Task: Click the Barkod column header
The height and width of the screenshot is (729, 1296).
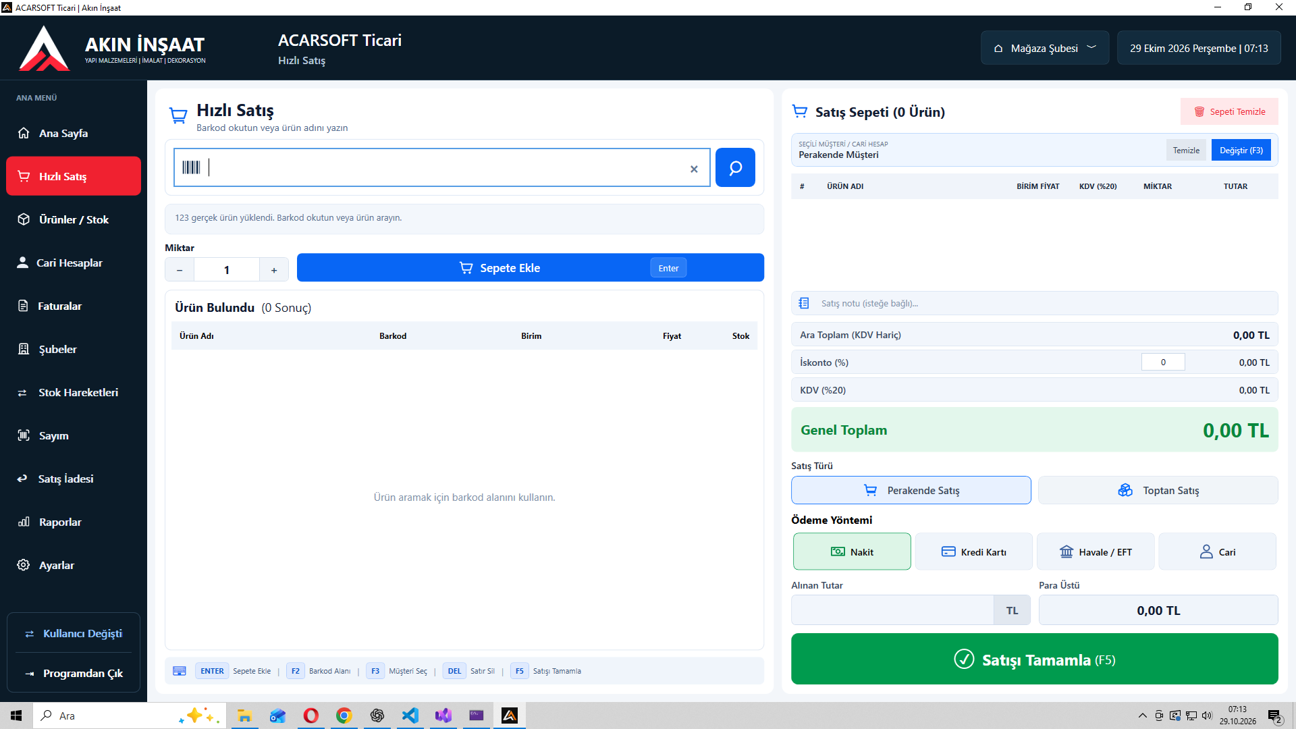Action: [393, 335]
